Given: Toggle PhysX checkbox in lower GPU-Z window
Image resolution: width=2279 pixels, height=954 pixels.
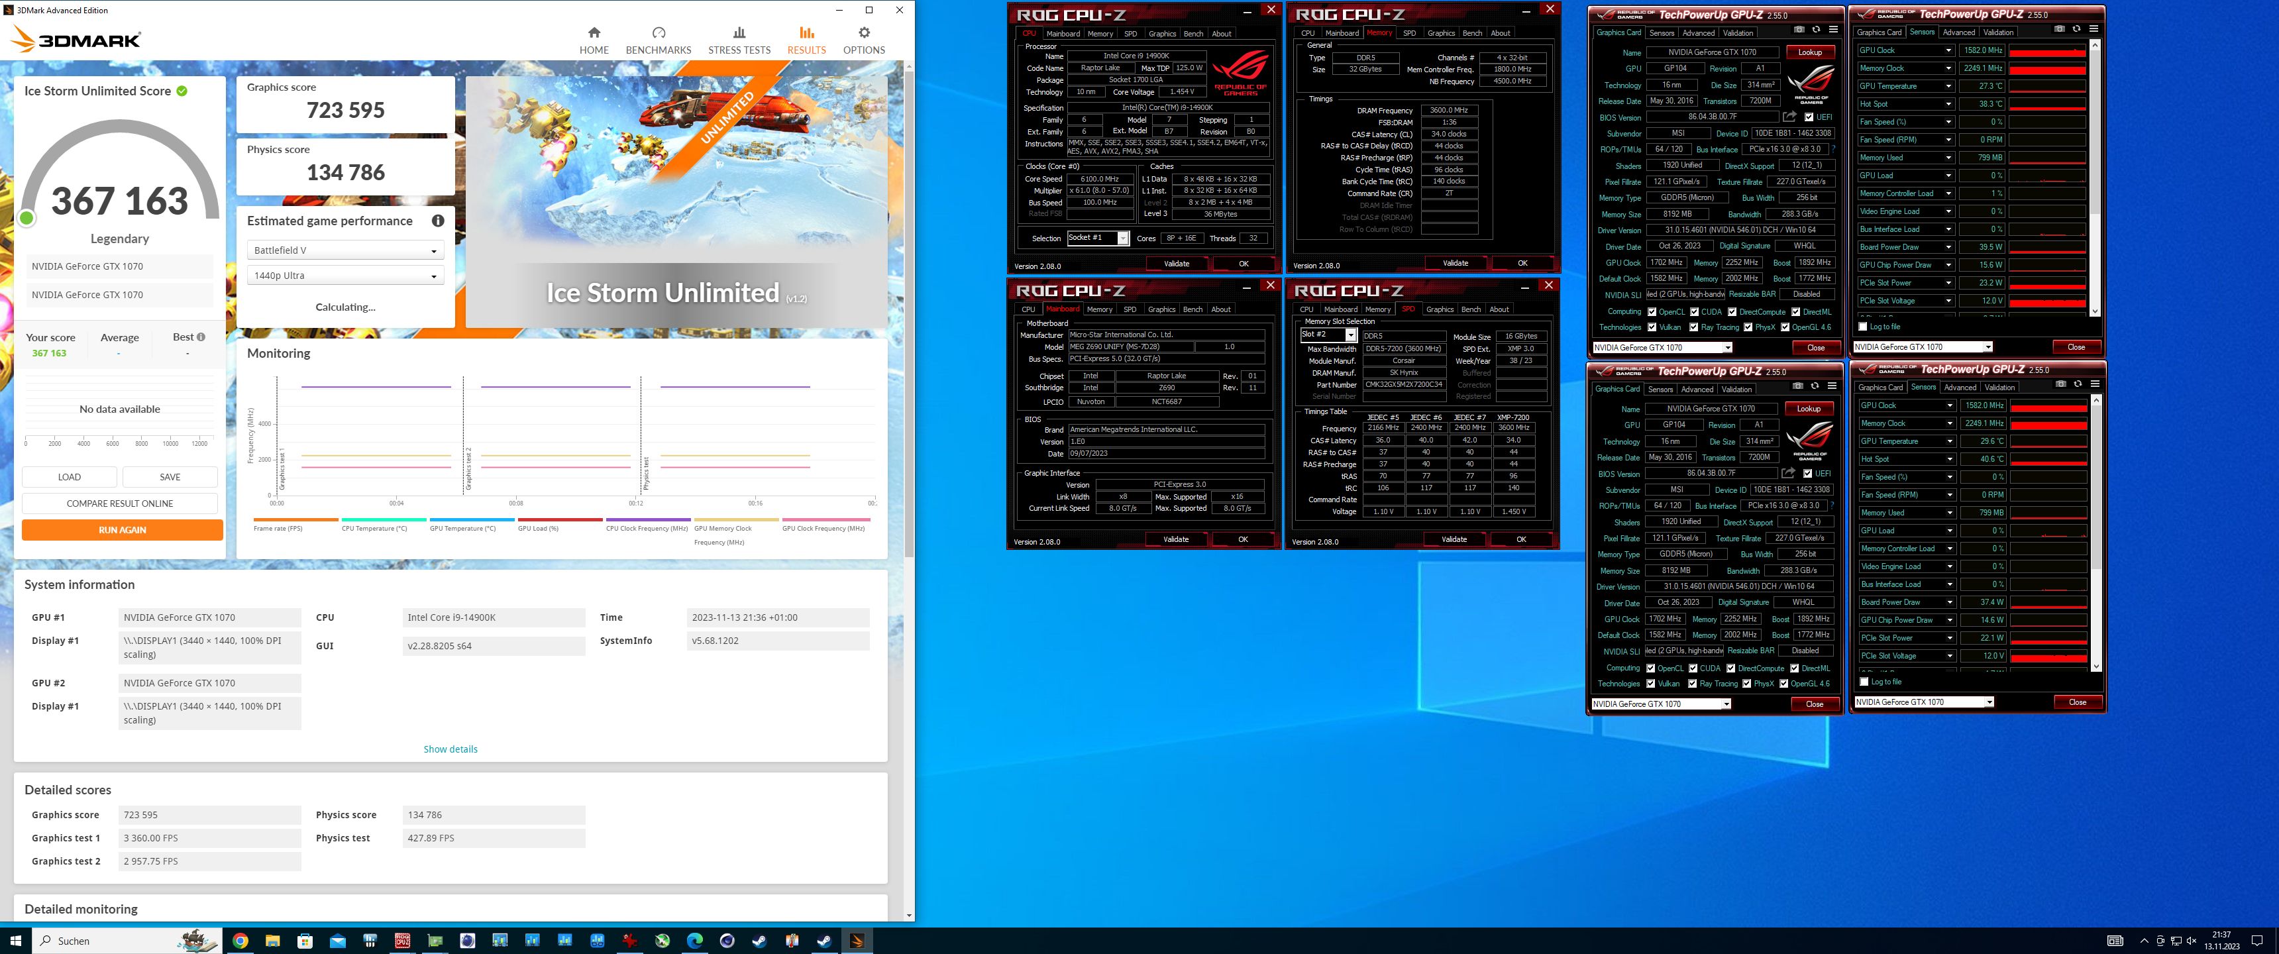Looking at the screenshot, I should [x=1746, y=684].
